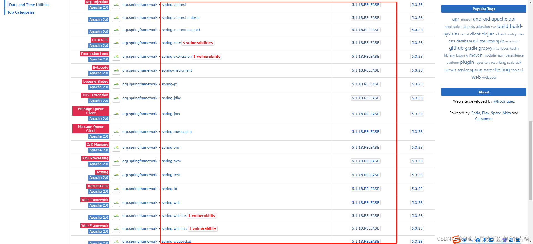Click the Spring logo icon in spring-messaging row

coord(116,132)
